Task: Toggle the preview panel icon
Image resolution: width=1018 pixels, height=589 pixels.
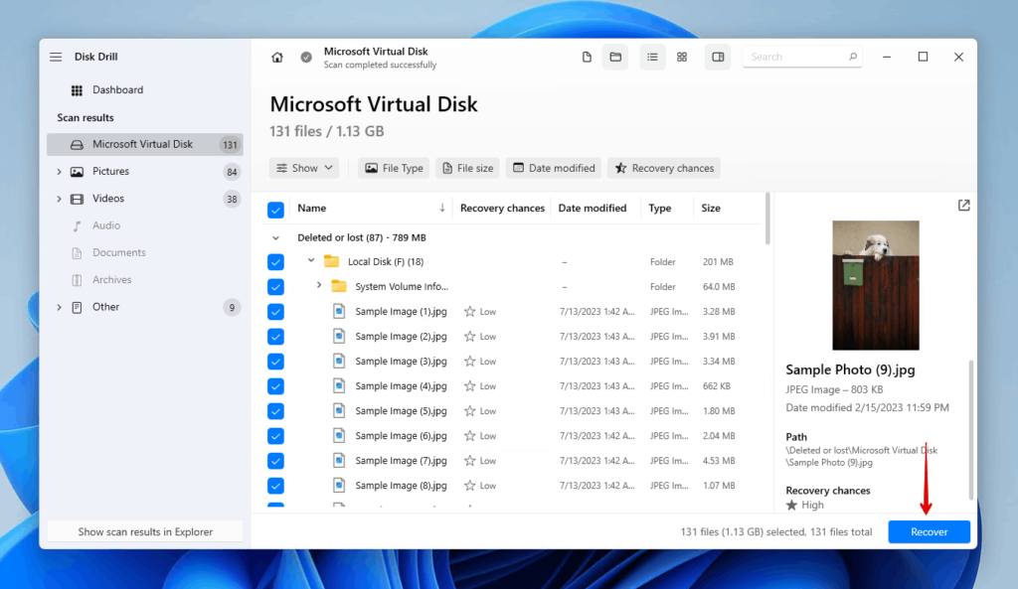Action: (x=718, y=57)
